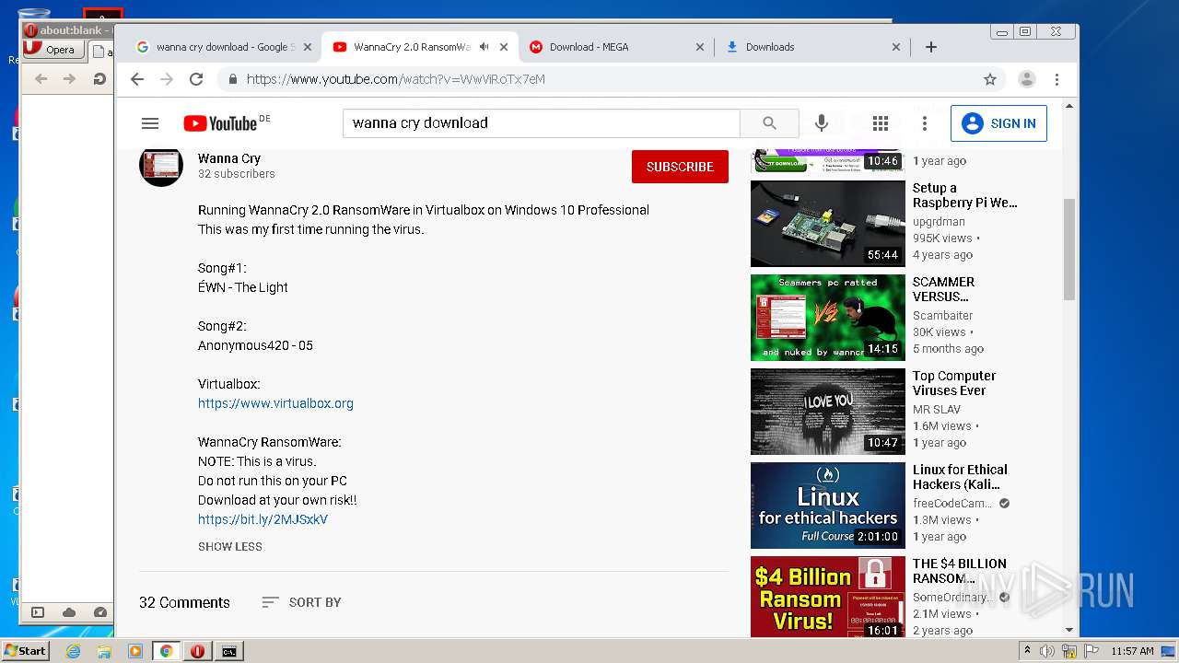Go forward in Chrome
The image size is (1179, 663).
[167, 79]
